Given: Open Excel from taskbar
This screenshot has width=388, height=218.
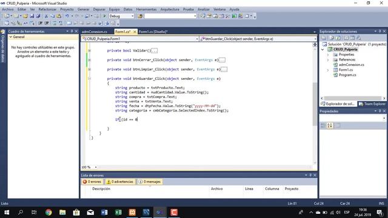Looking at the screenshot, I should 118,213.
